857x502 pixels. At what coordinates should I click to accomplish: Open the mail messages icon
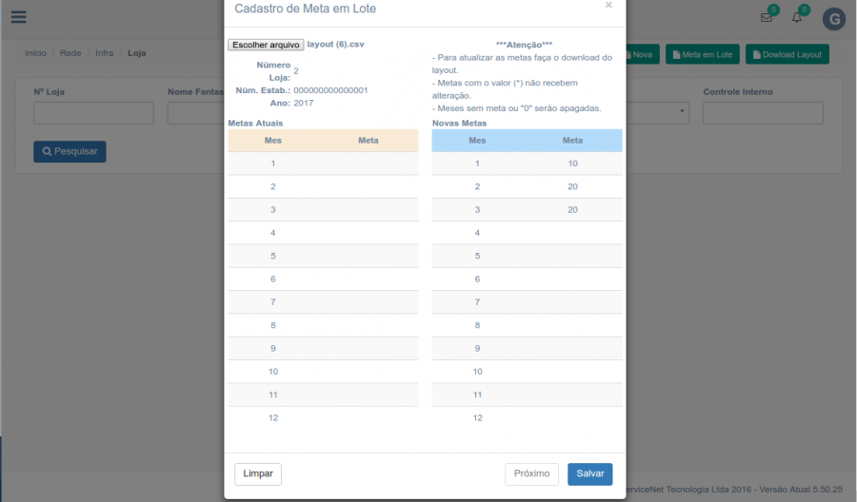click(x=767, y=17)
